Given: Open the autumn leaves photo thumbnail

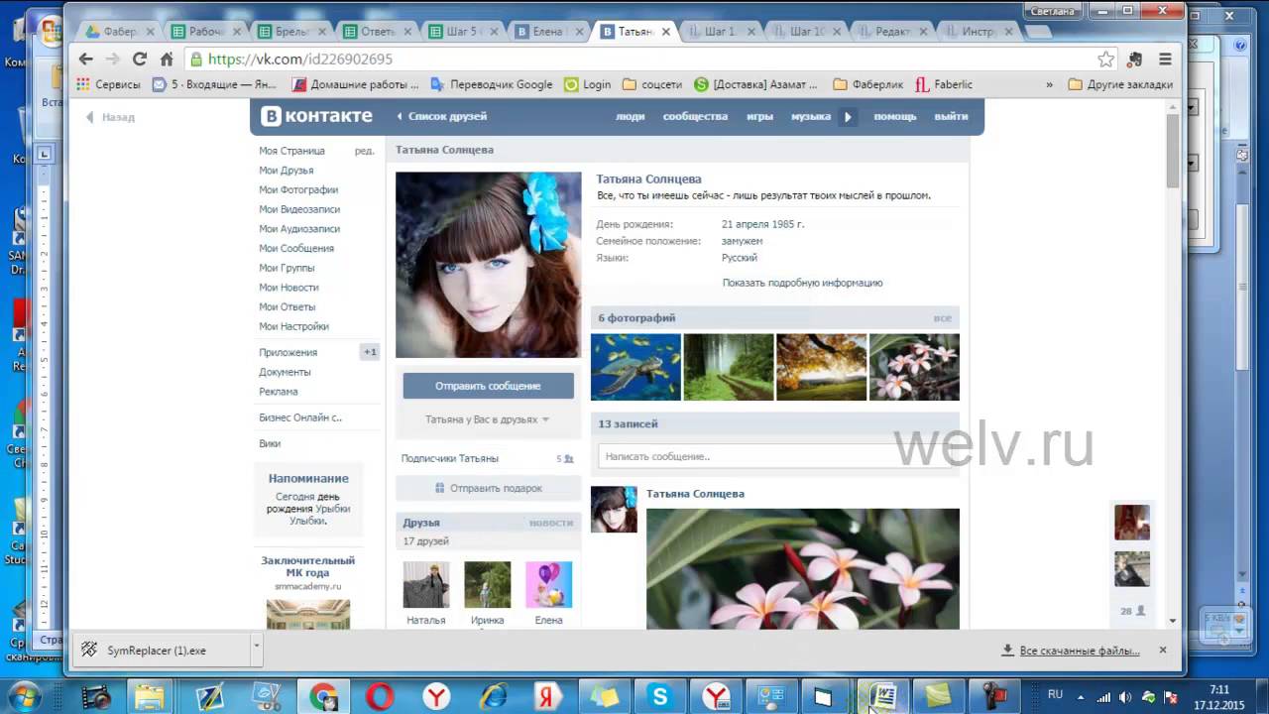Looking at the screenshot, I should 821,367.
